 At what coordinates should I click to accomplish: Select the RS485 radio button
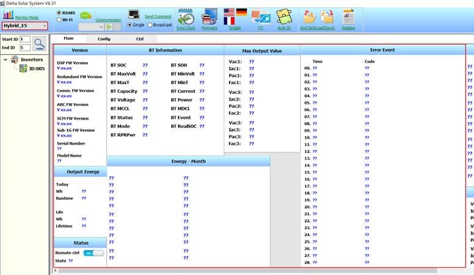(59, 13)
